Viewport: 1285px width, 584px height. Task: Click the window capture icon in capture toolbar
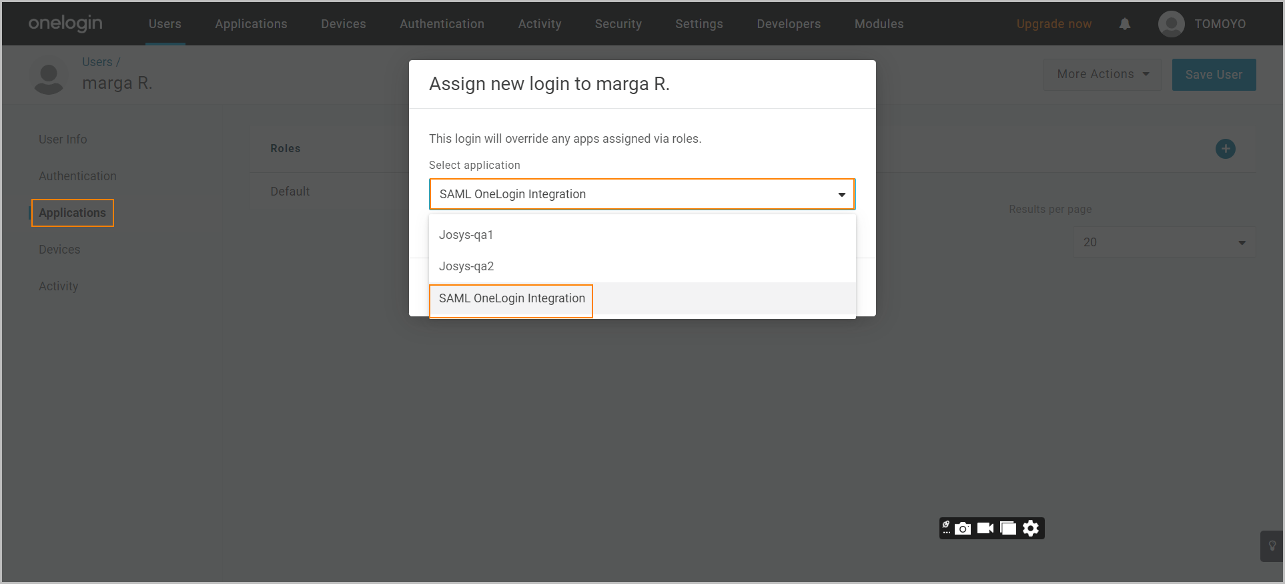[x=1008, y=529]
